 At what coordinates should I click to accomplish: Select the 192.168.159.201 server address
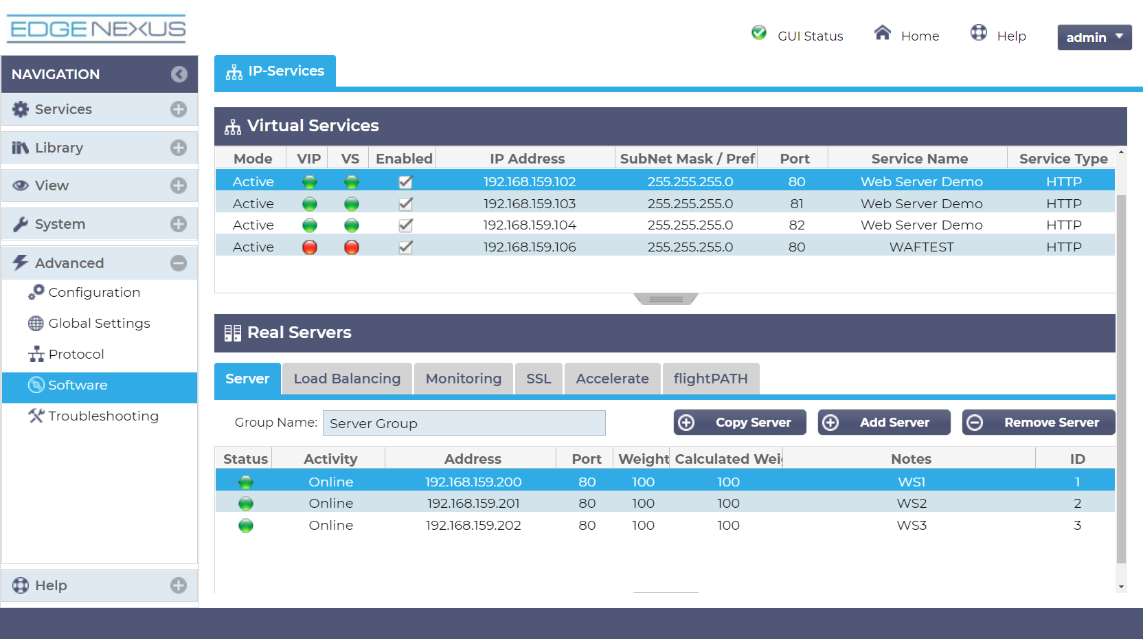[473, 504]
